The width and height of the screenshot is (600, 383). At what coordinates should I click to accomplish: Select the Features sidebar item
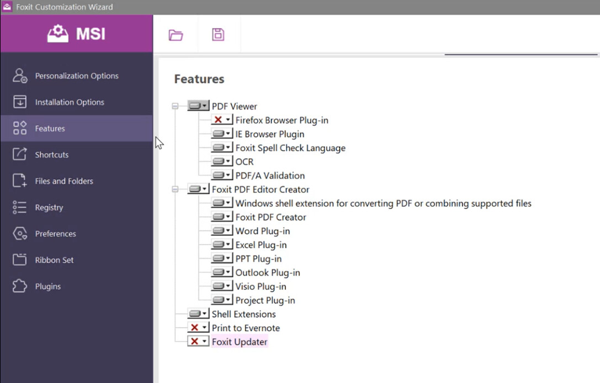pos(50,128)
